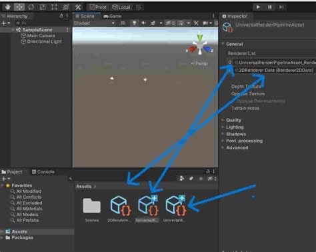
Task: Select Directional Light in Hierarchy
Action: [41, 41]
